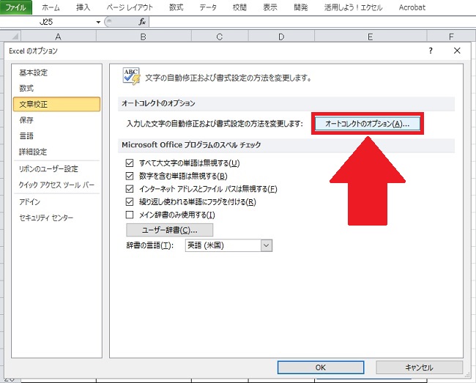Toggle ignore uppercase words checkbox
476x383 pixels.
click(x=130, y=163)
